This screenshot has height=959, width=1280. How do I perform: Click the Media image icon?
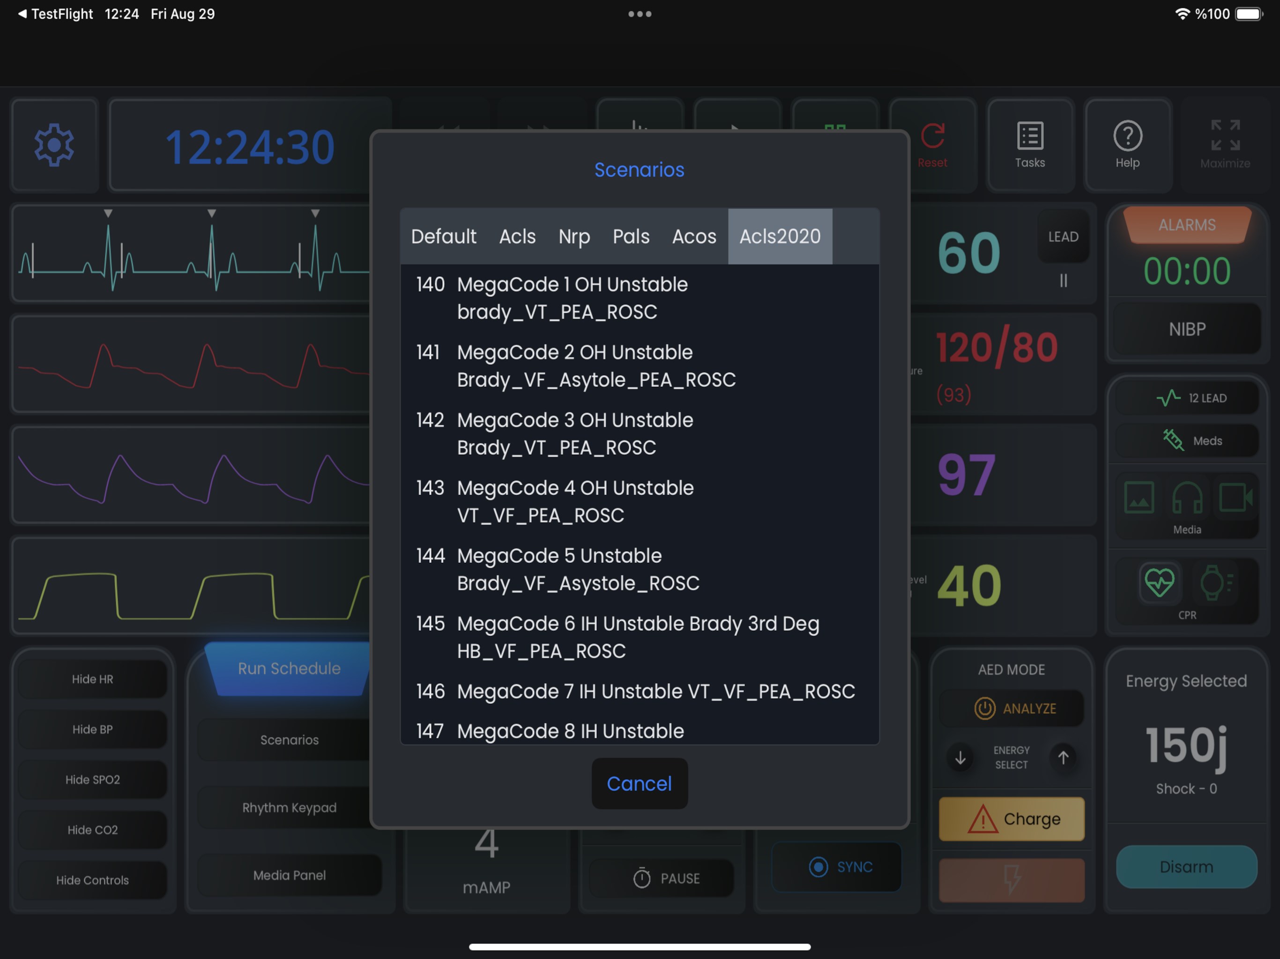tap(1139, 497)
